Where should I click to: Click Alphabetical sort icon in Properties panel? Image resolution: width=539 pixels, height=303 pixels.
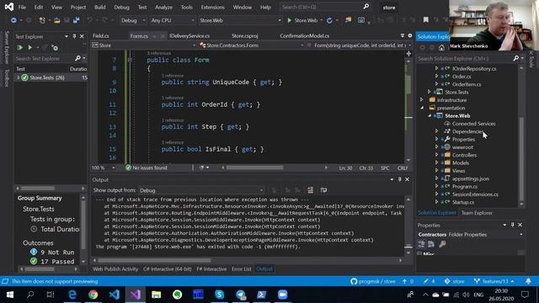pos(431,244)
